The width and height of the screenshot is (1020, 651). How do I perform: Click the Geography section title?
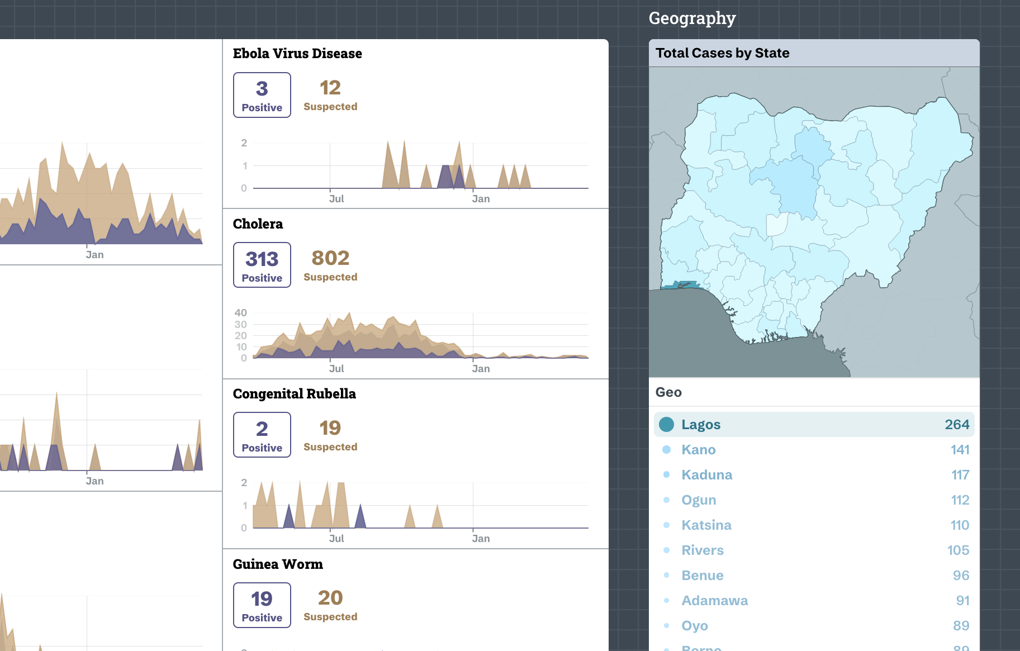pyautogui.click(x=692, y=18)
